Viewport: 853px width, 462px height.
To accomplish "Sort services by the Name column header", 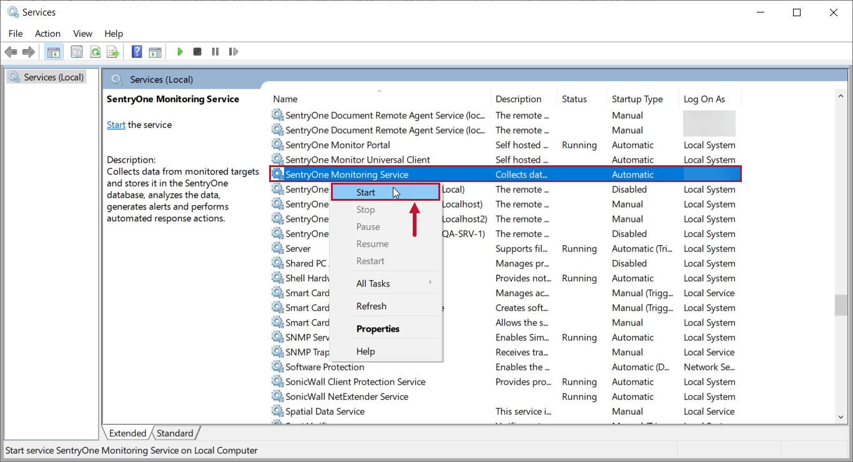I will pyautogui.click(x=285, y=99).
